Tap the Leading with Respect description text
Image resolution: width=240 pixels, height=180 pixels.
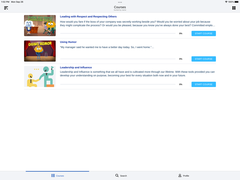(x=137, y=24)
